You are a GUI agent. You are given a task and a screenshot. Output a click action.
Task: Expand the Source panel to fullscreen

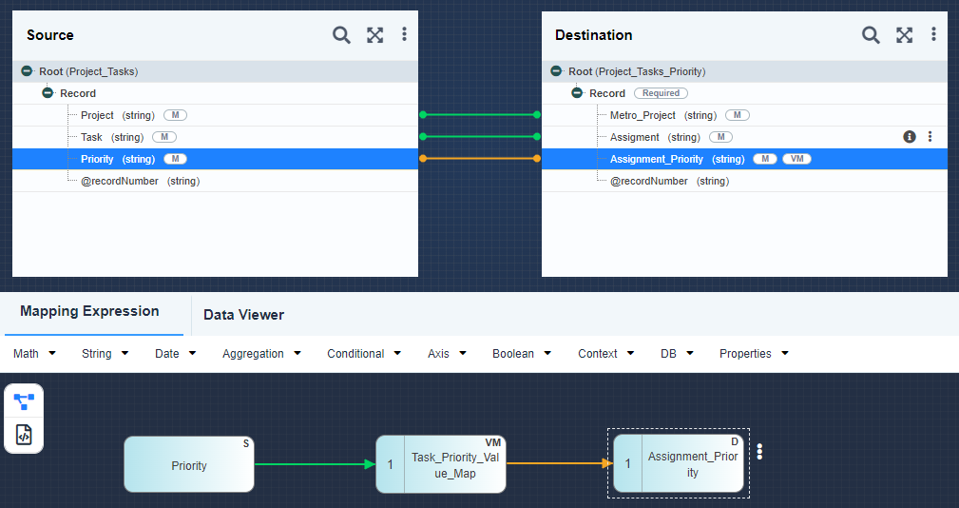point(374,35)
